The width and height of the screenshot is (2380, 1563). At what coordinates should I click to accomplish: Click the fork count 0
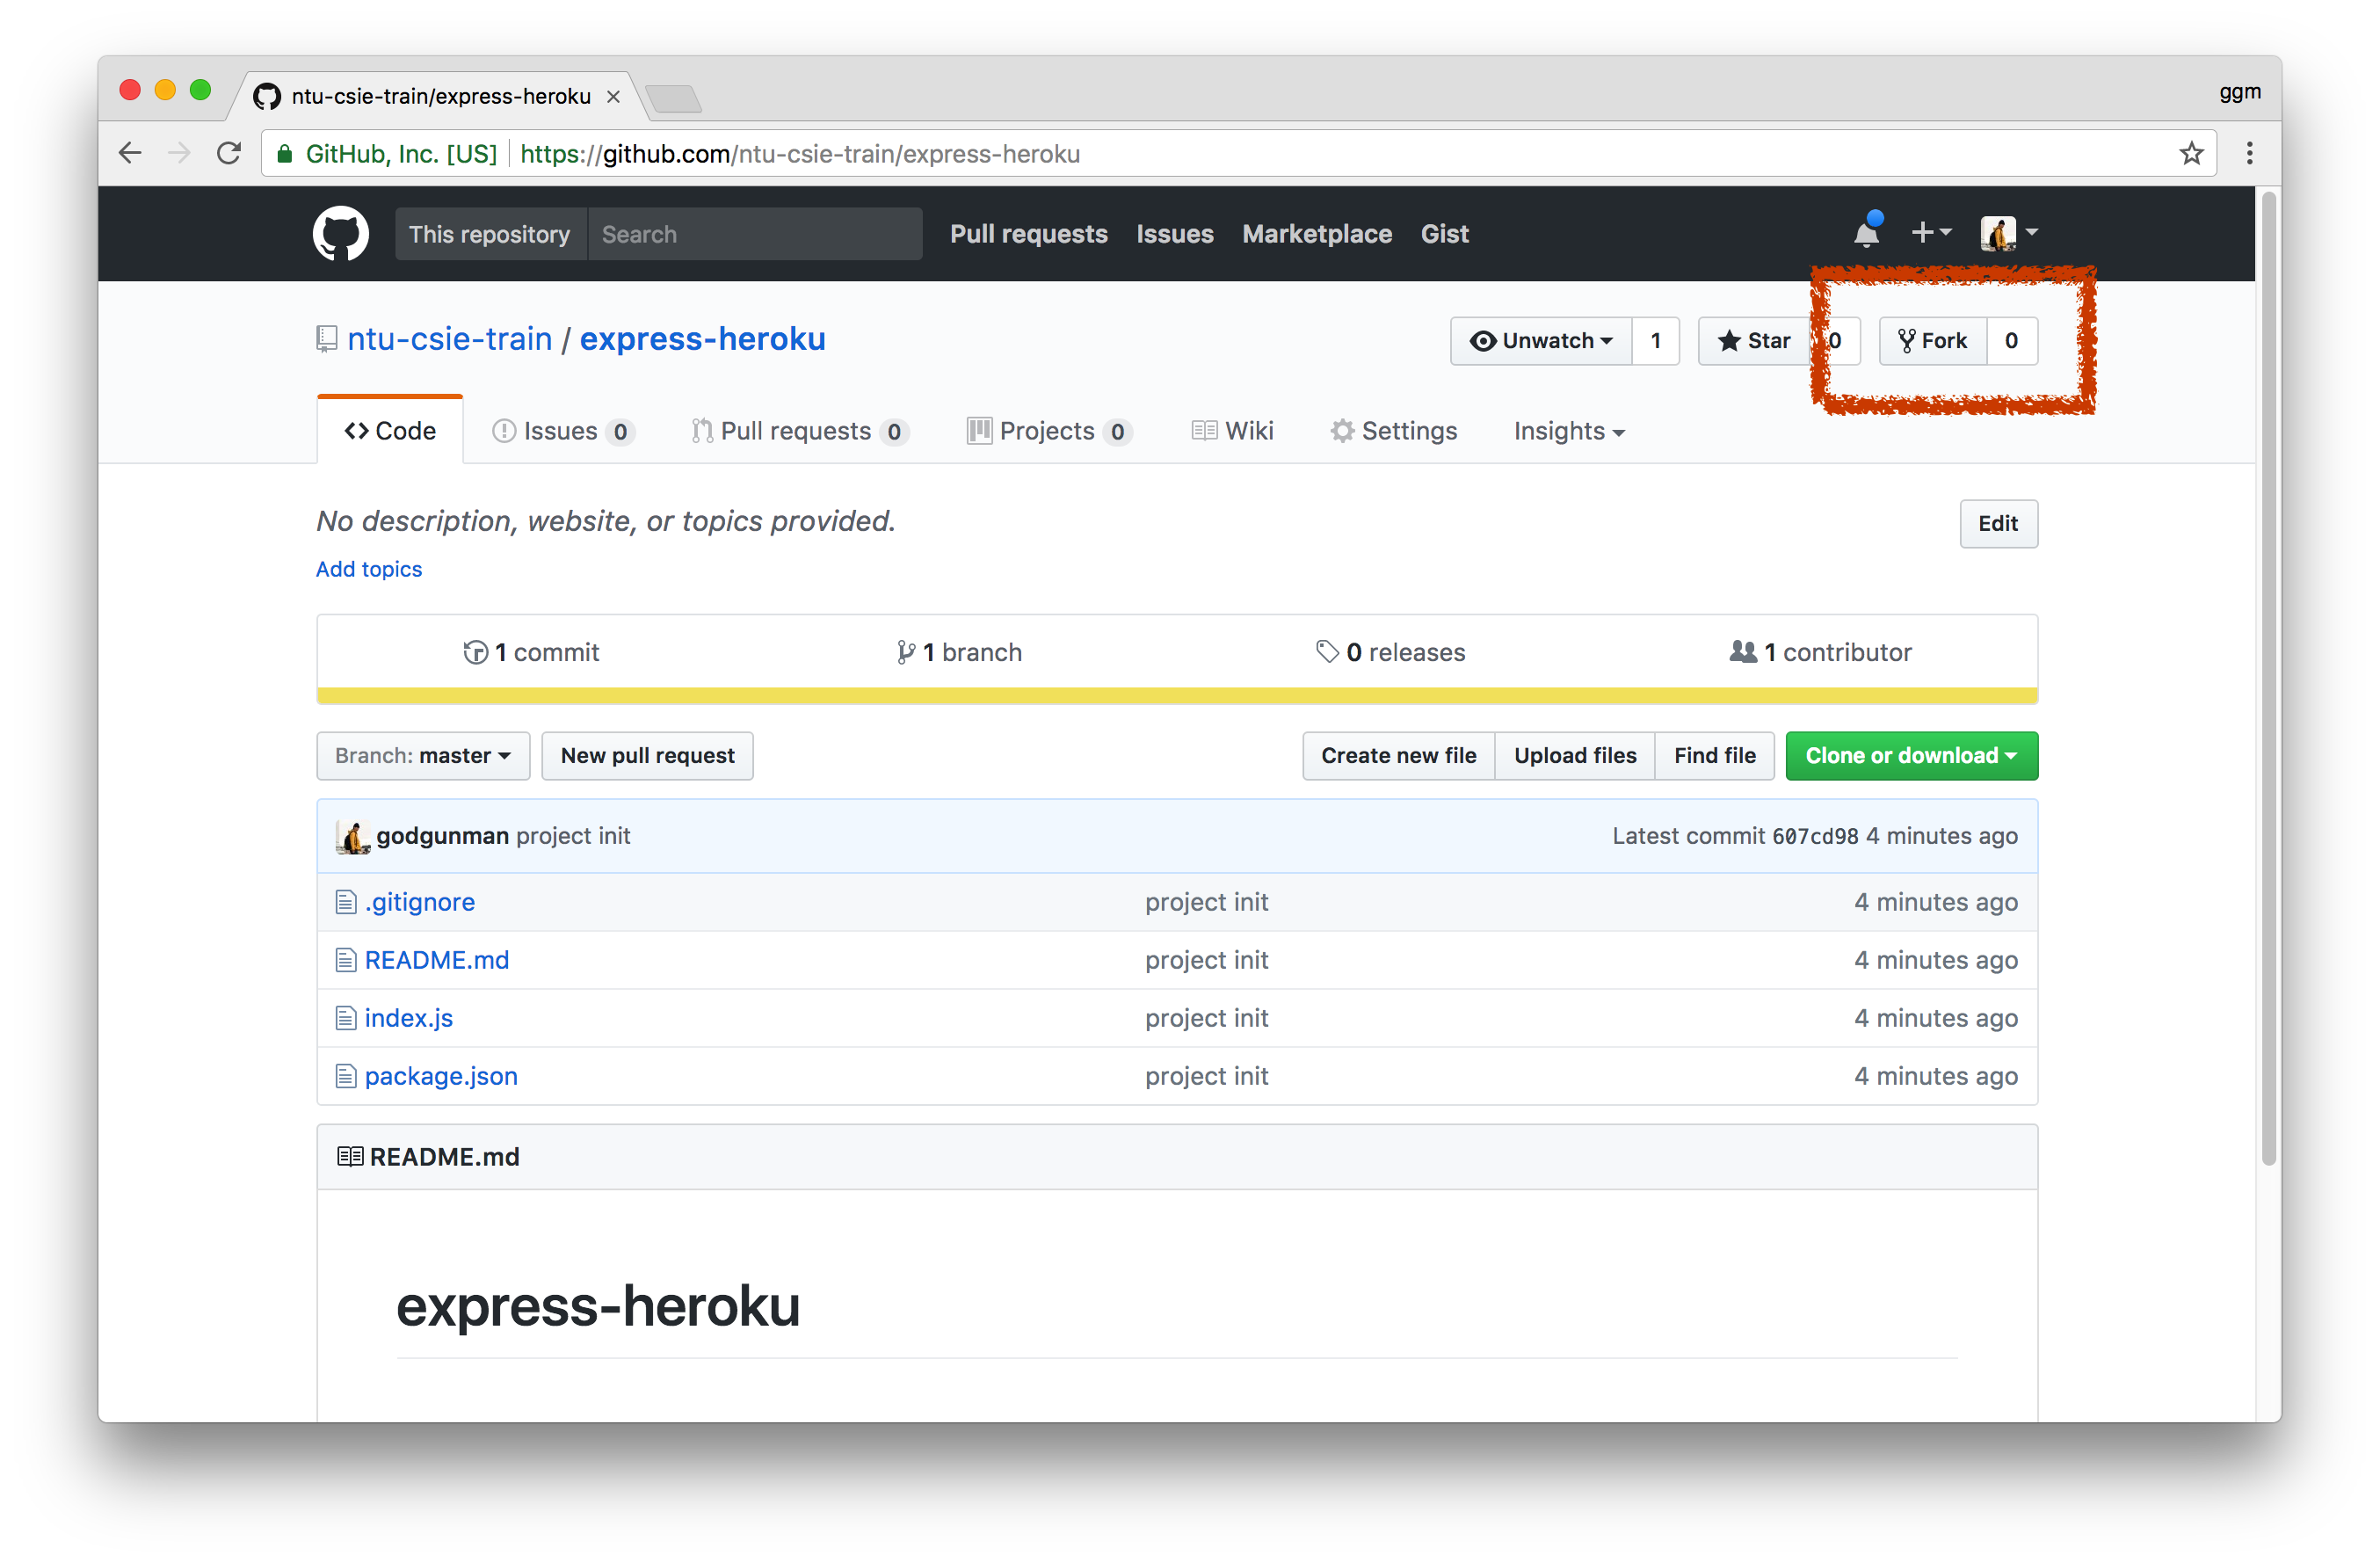(2011, 341)
